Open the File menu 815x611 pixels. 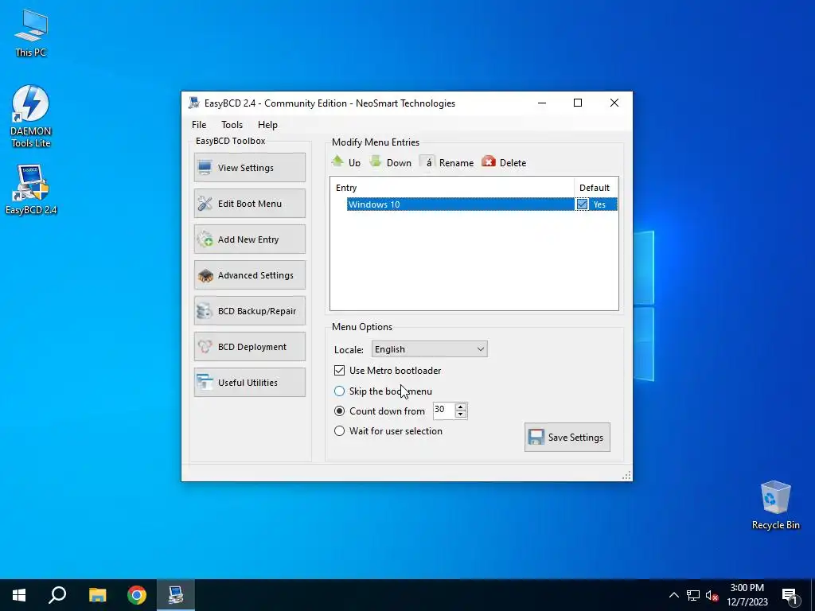pyautogui.click(x=199, y=125)
